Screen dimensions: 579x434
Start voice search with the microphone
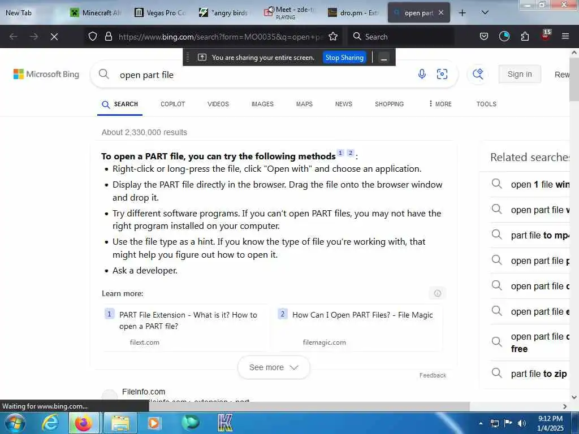tap(422, 74)
